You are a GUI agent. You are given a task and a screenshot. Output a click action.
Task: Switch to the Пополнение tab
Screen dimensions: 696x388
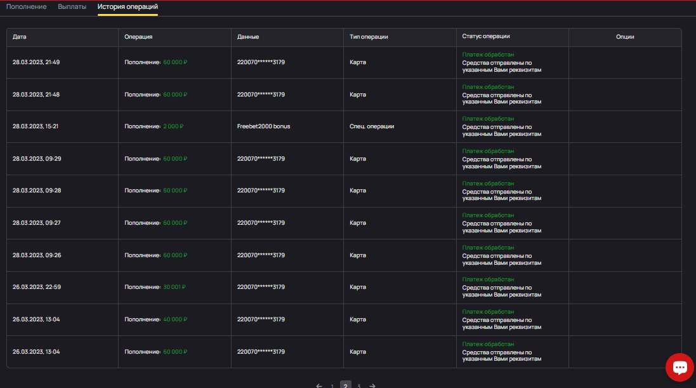pos(26,6)
